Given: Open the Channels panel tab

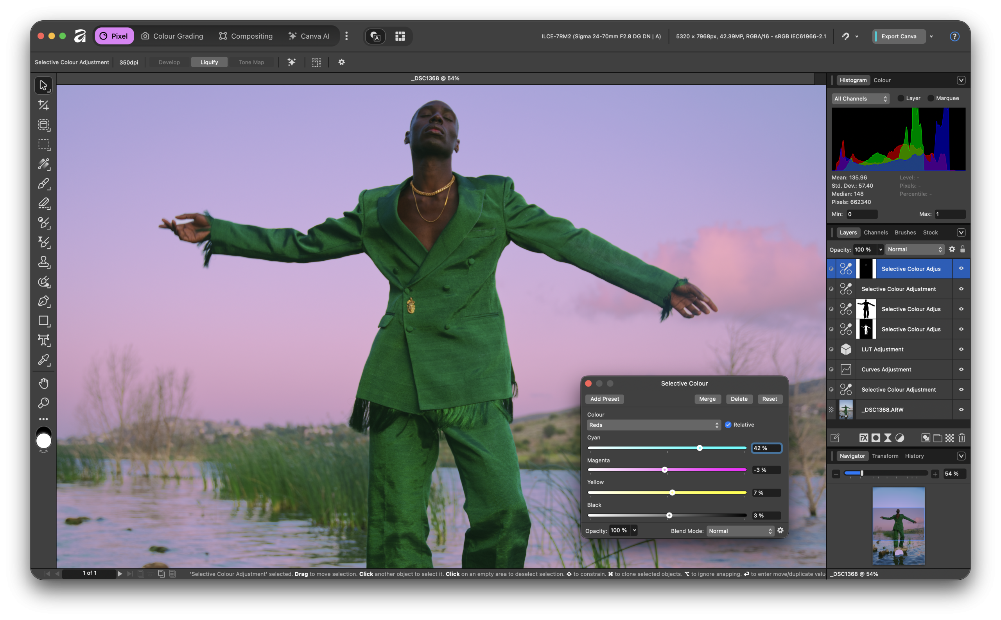Looking at the screenshot, I should click(x=875, y=233).
